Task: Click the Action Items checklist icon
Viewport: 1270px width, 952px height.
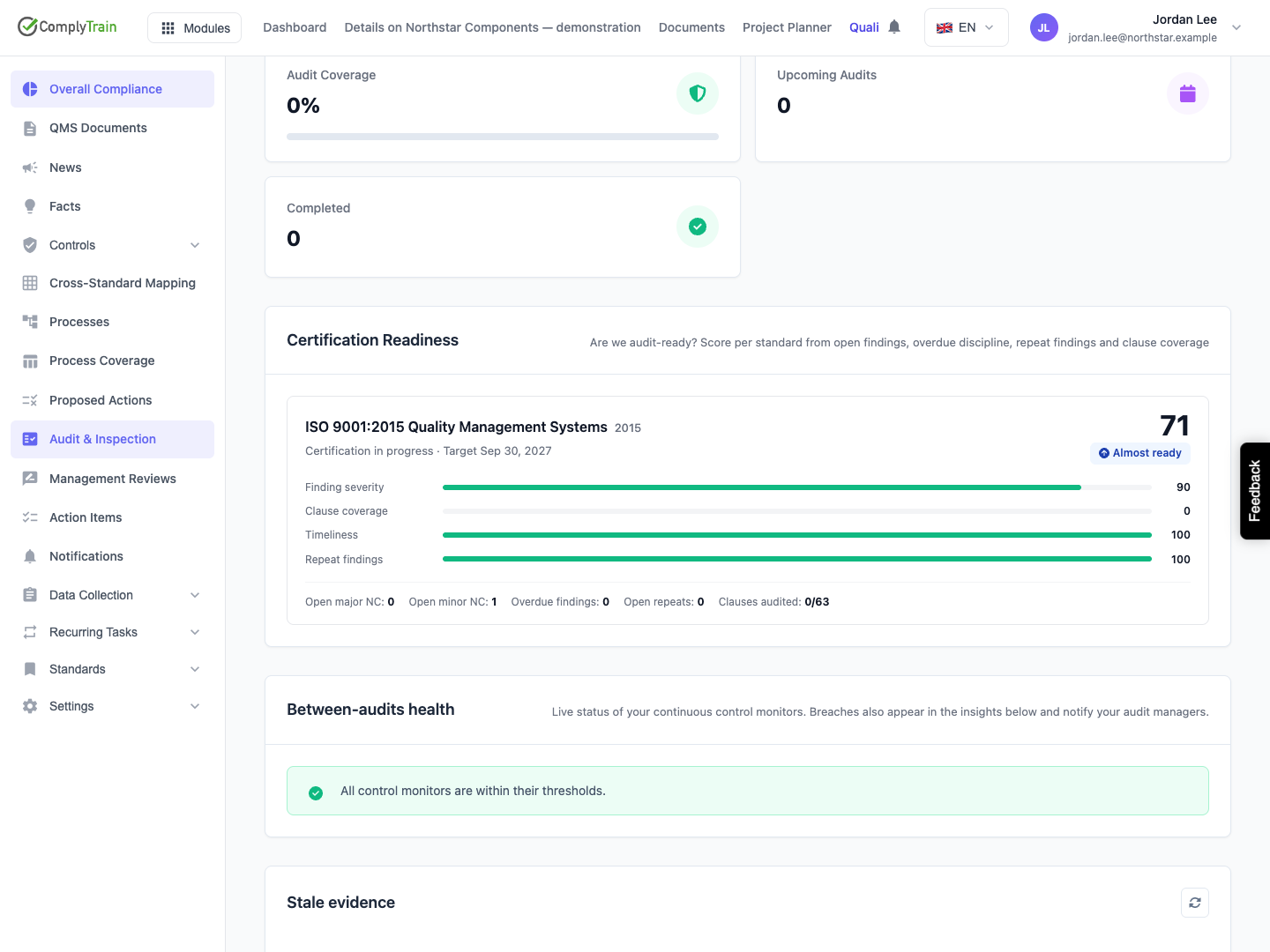Action: [30, 517]
